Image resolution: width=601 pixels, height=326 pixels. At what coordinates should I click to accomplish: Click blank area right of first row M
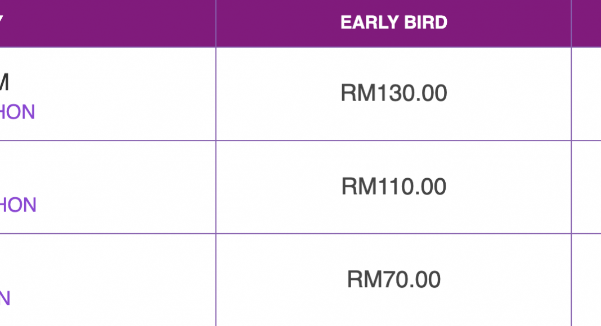click(111, 82)
